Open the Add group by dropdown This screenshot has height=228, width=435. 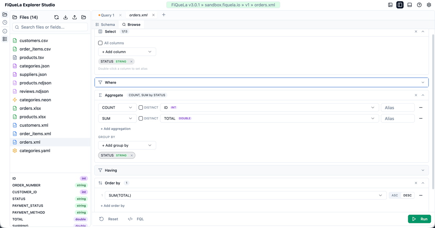click(127, 145)
